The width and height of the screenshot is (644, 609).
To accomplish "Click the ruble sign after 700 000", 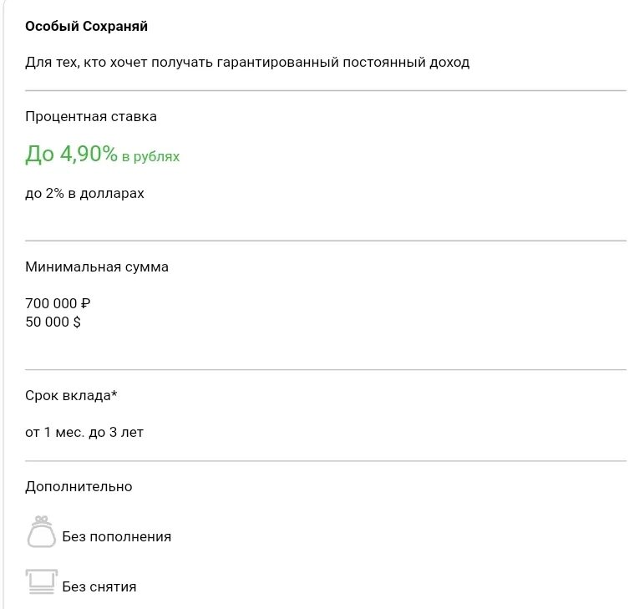I will (x=85, y=303).
